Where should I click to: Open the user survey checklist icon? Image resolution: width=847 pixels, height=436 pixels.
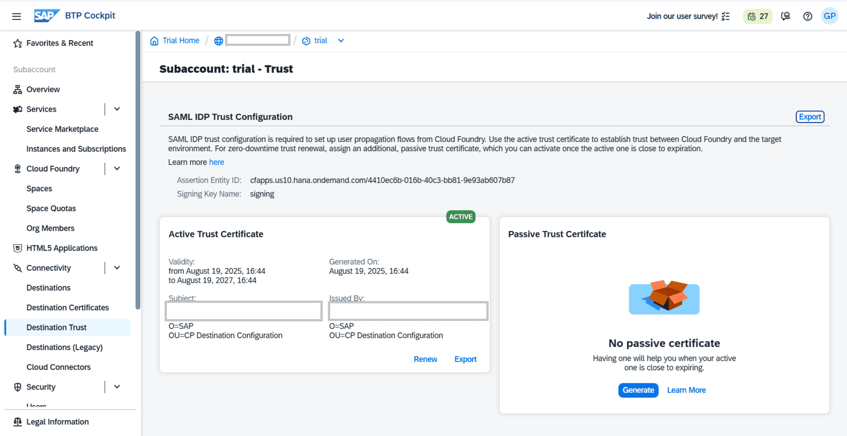725,16
